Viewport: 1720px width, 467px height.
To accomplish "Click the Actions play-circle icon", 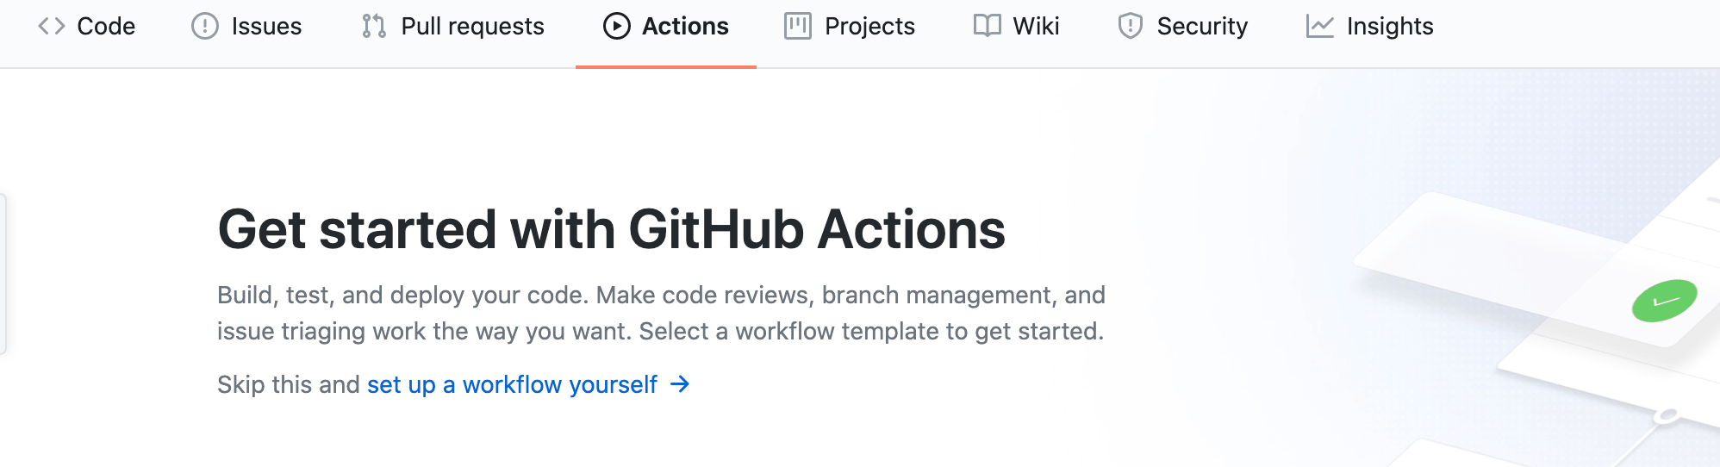I will 617,26.
